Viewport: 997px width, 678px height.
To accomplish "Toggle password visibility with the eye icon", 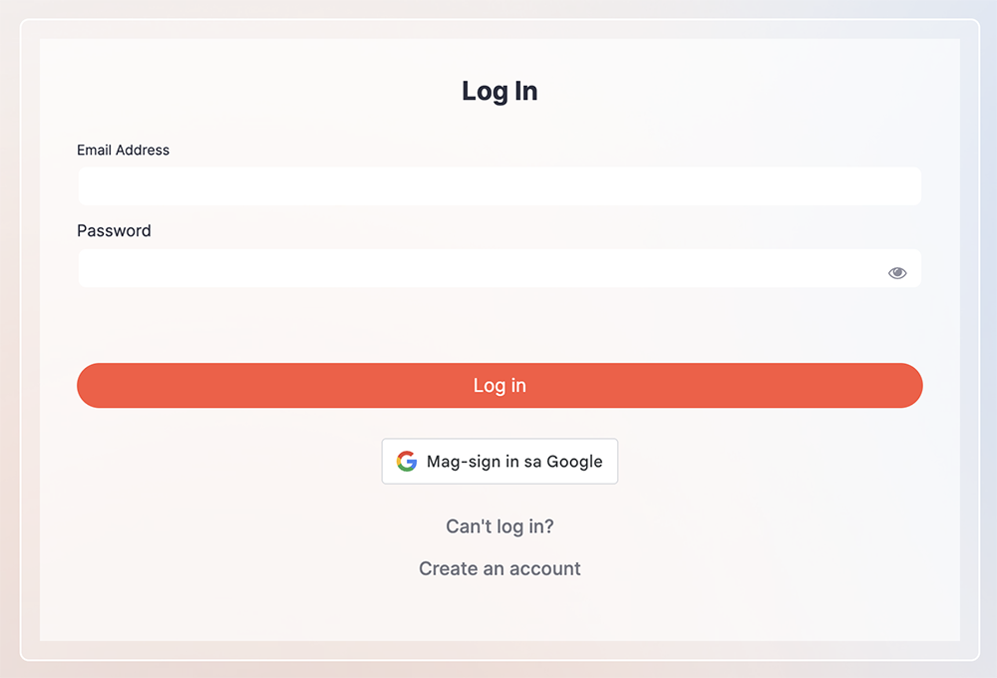I will [896, 271].
